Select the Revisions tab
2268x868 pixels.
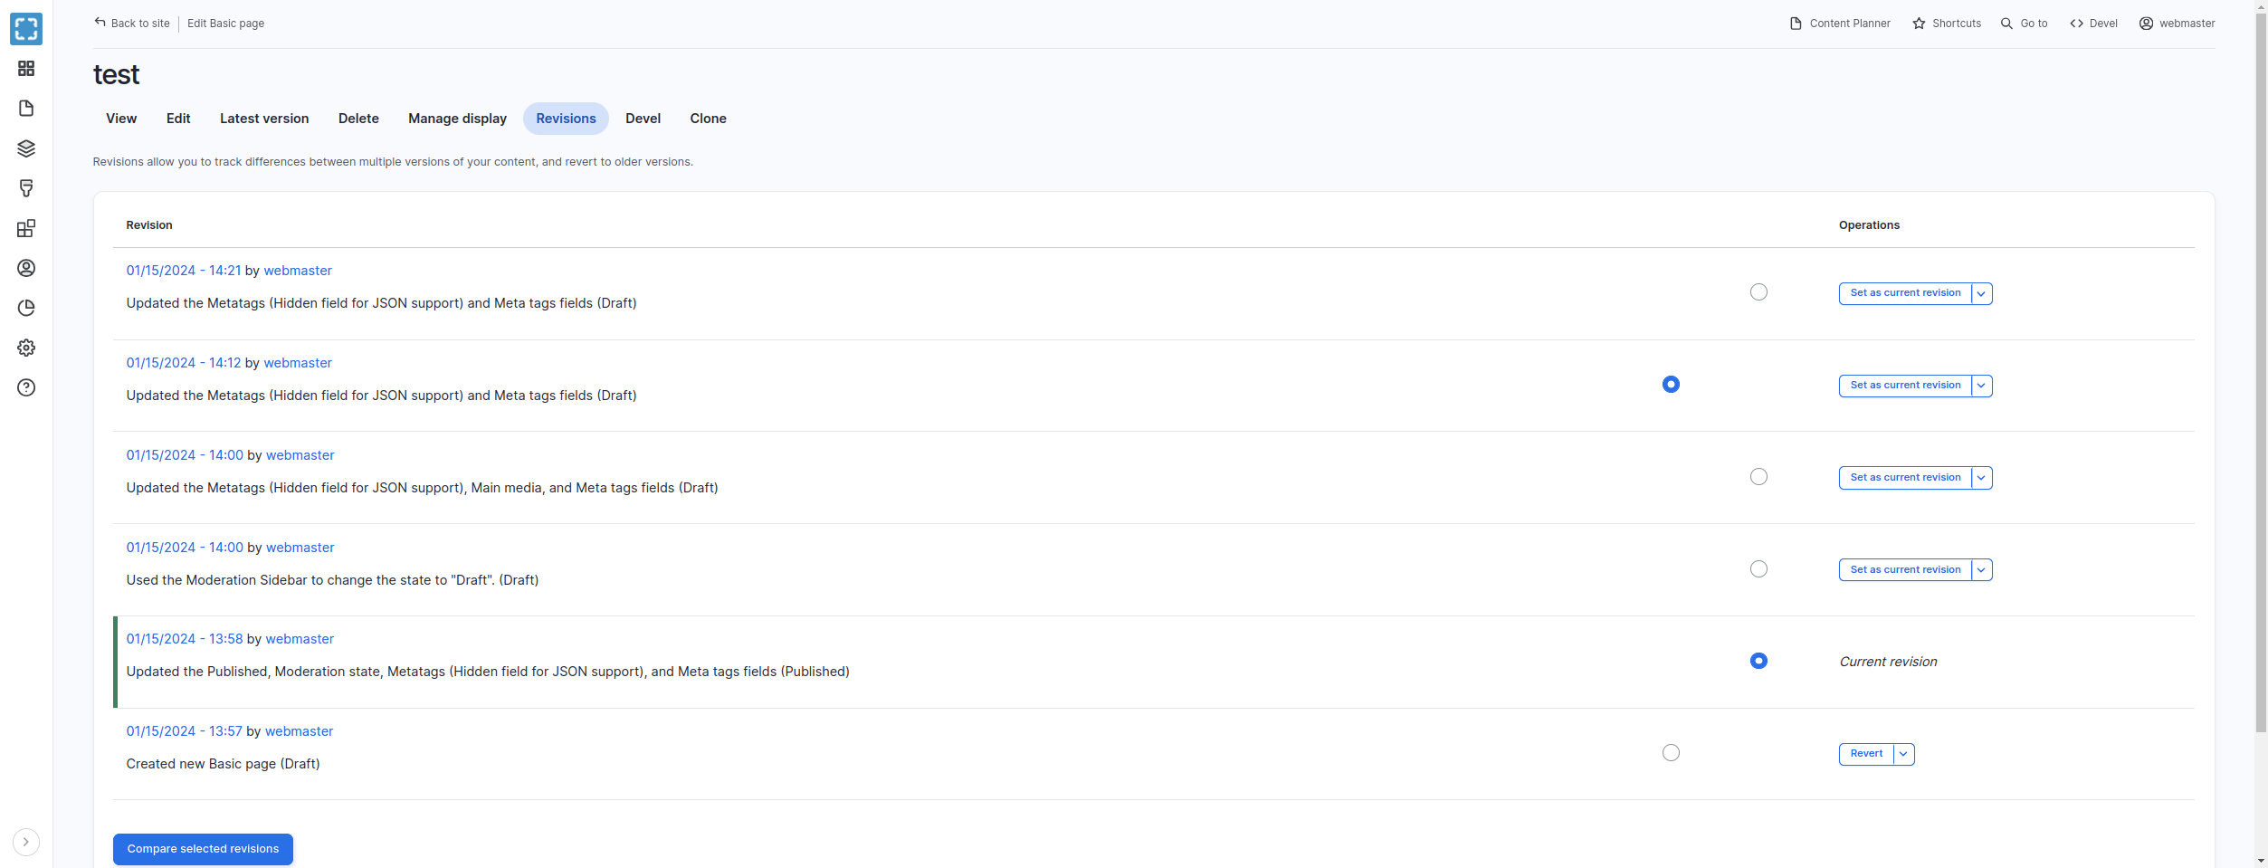566,119
